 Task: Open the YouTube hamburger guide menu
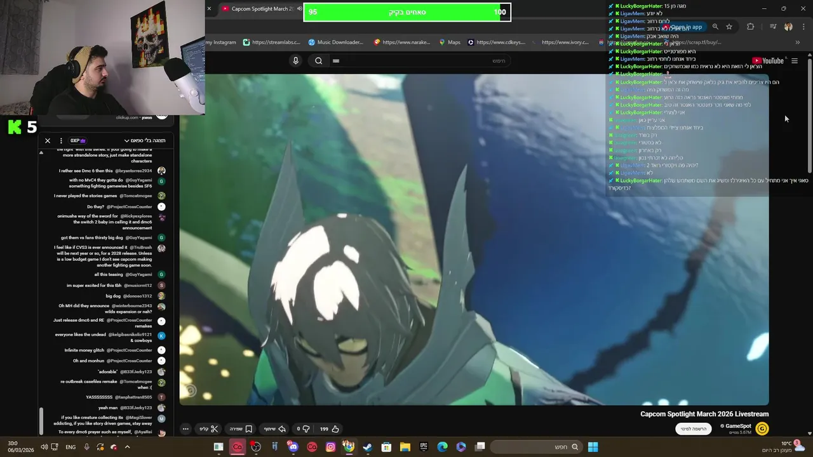[794, 61]
